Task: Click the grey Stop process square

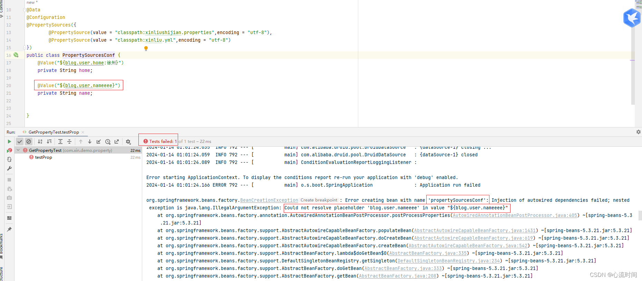Action: [x=9, y=180]
